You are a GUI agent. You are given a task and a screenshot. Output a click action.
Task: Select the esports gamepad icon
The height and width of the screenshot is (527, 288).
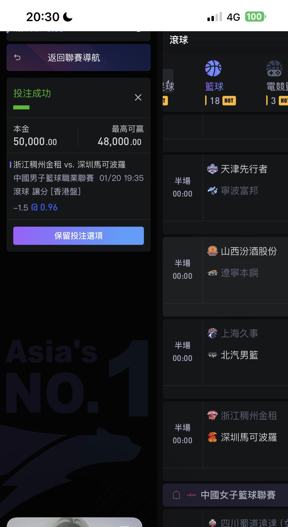[274, 68]
